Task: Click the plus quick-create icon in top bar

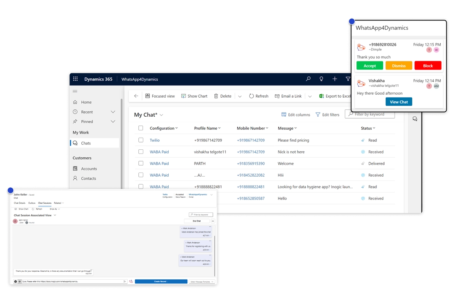Action: (335, 79)
